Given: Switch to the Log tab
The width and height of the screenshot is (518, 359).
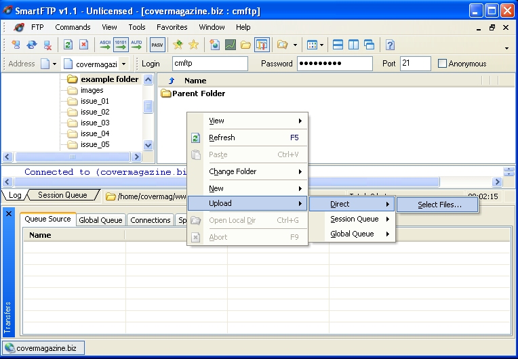Looking at the screenshot, I should point(14,195).
